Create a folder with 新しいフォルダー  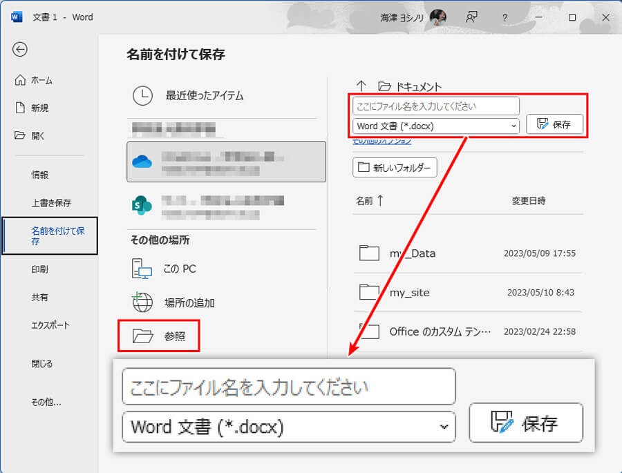coord(395,167)
